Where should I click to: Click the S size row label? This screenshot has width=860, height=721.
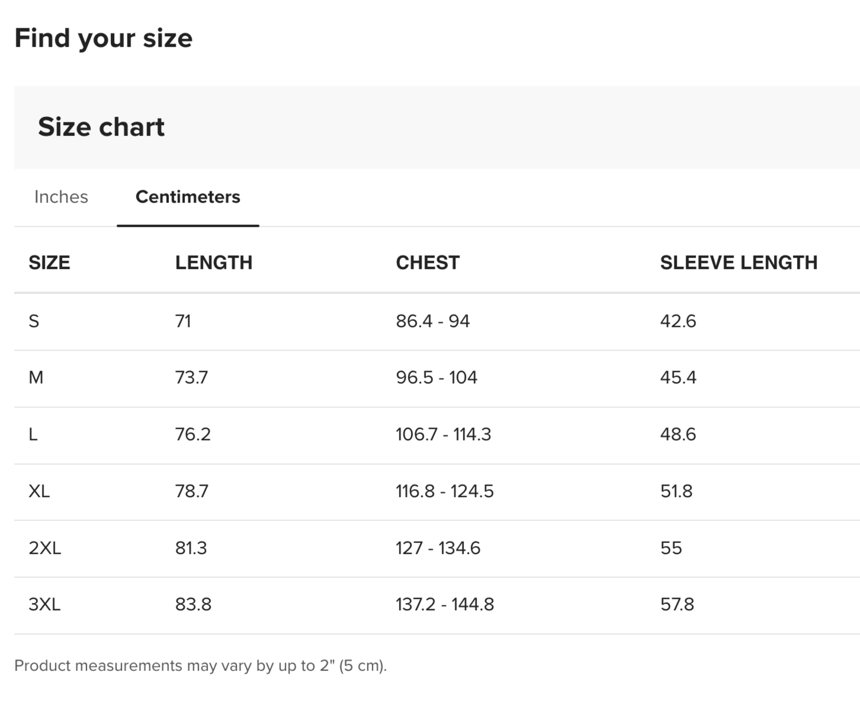[34, 321]
